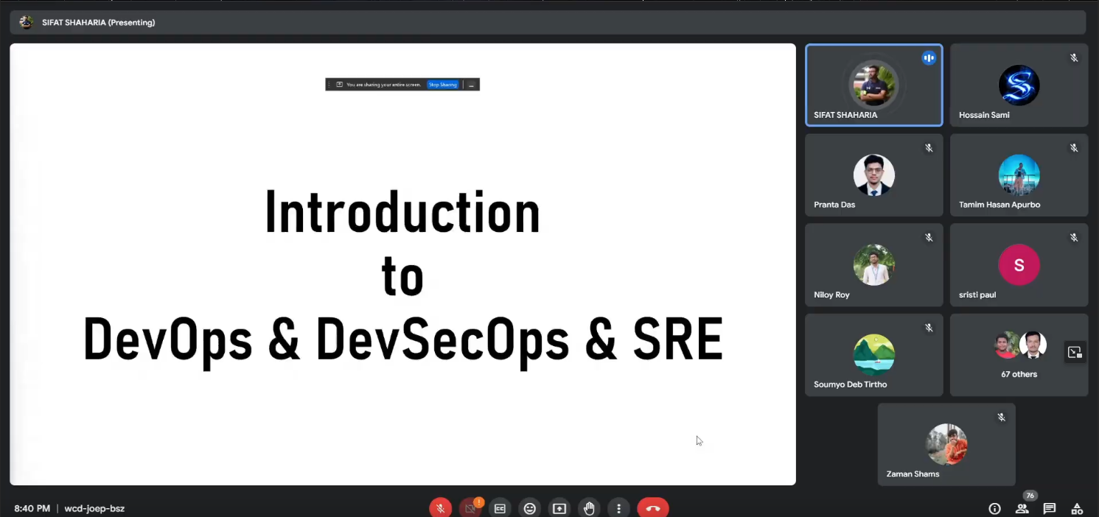Toggle closed captions on
1099x517 pixels.
click(x=500, y=508)
